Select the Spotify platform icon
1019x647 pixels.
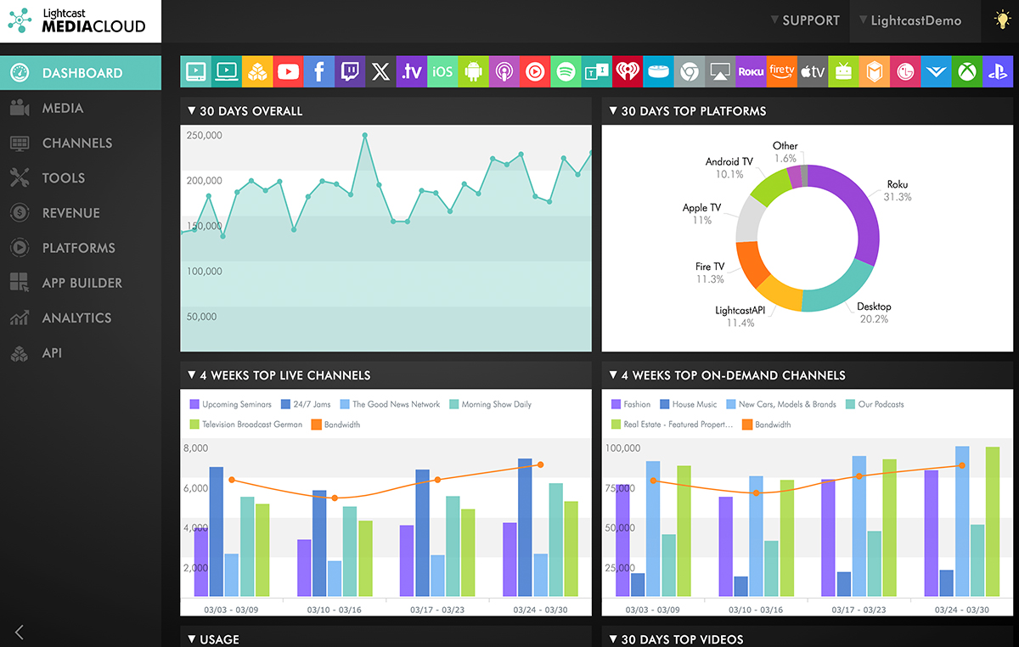tap(566, 72)
